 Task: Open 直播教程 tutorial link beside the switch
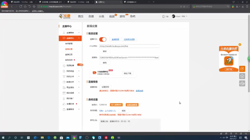(x=115, y=39)
